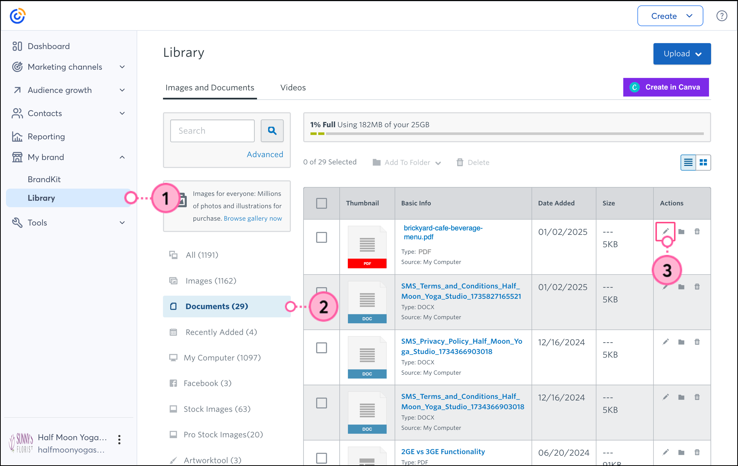The width and height of the screenshot is (738, 466).
Task: Click the brickyard PDF thumbnail
Action: coord(367,247)
